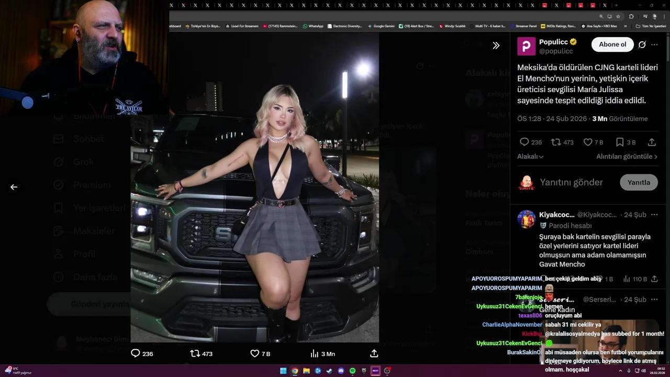Click the share icon below the photo
This screenshot has height=377, width=670.
pyautogui.click(x=374, y=353)
